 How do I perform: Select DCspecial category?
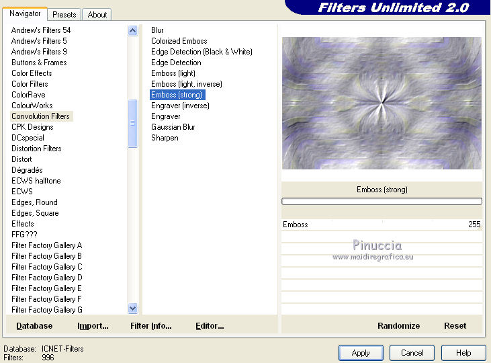point(28,138)
